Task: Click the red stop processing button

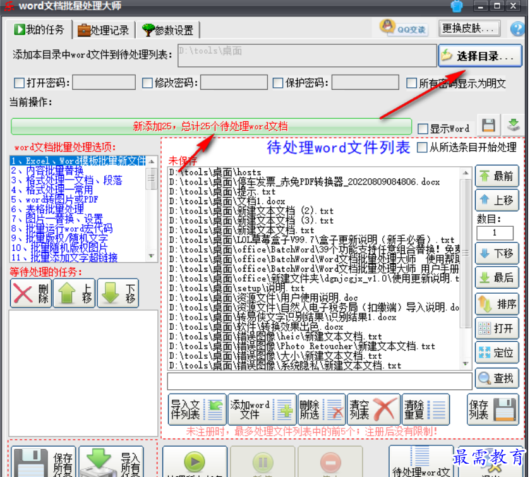Action: pyautogui.click(x=330, y=462)
